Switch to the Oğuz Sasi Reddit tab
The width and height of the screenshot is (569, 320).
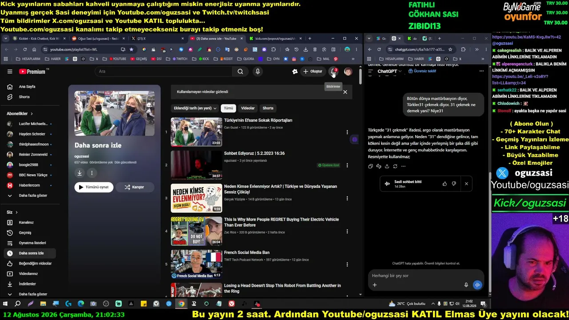pos(98,39)
